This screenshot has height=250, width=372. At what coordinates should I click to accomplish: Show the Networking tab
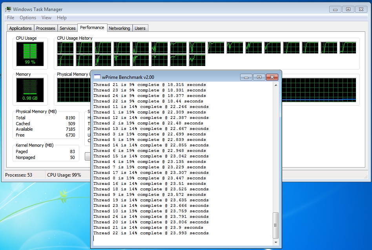pos(119,28)
